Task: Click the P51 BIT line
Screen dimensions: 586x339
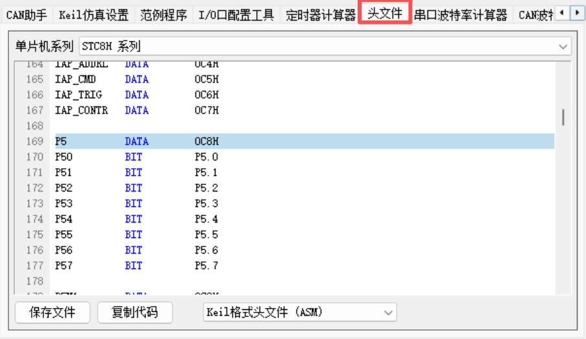Action: pyautogui.click(x=305, y=172)
